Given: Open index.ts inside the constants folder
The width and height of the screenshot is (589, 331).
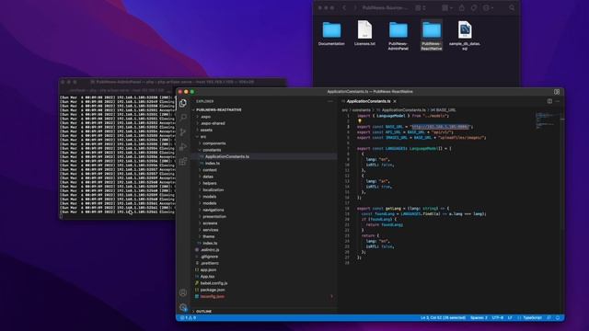Looking at the screenshot, I should click(x=213, y=164).
